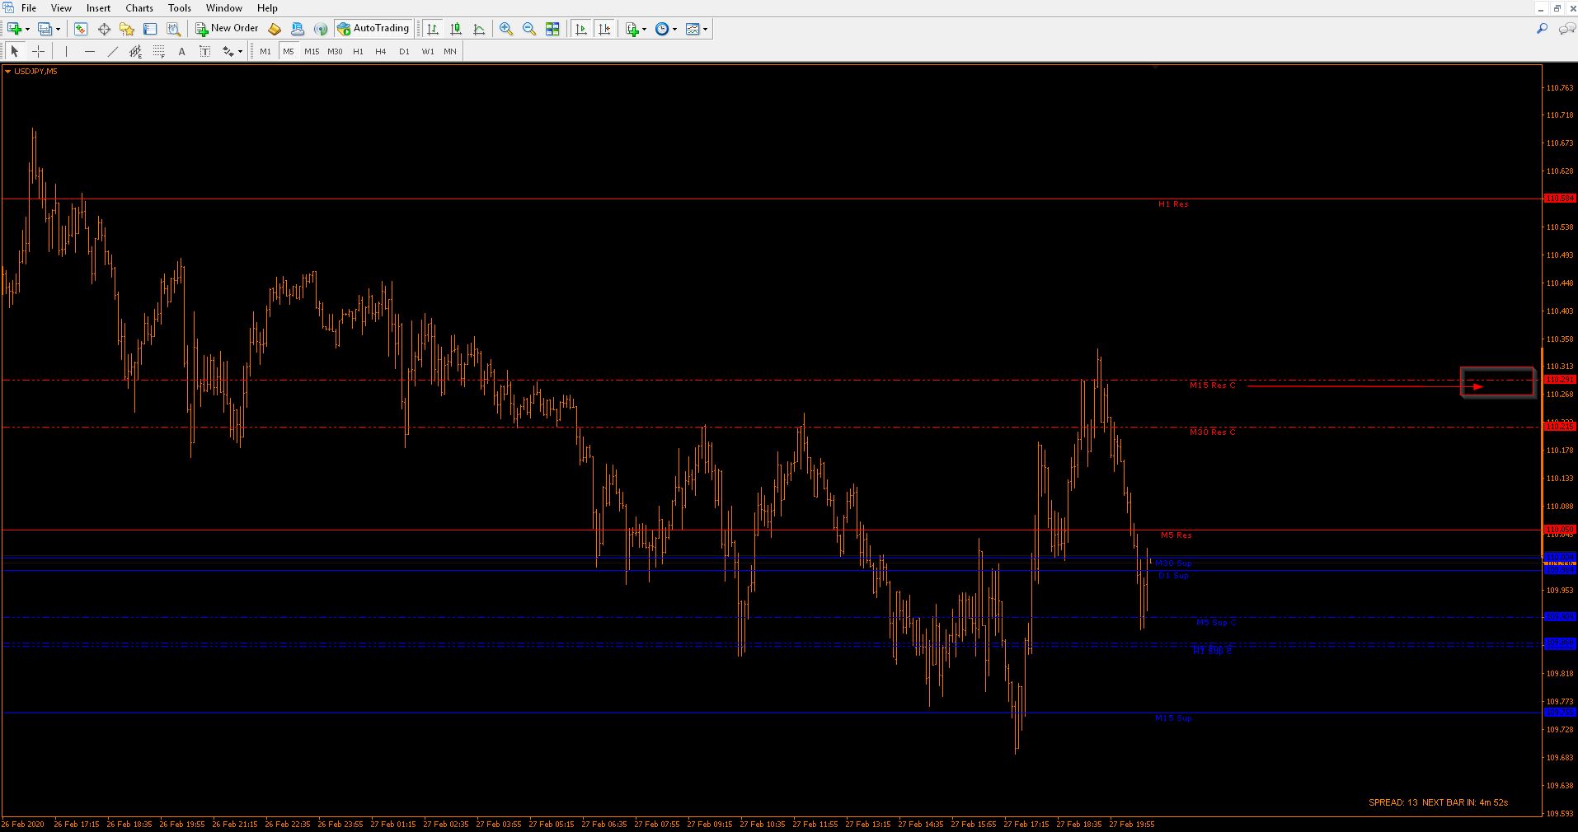Open the Insert menu

(x=98, y=7)
